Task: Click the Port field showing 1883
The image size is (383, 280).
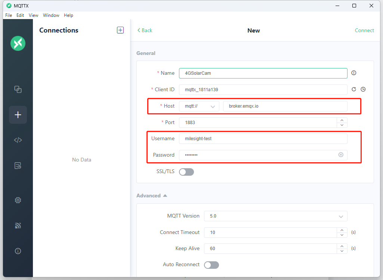Action: pos(258,122)
